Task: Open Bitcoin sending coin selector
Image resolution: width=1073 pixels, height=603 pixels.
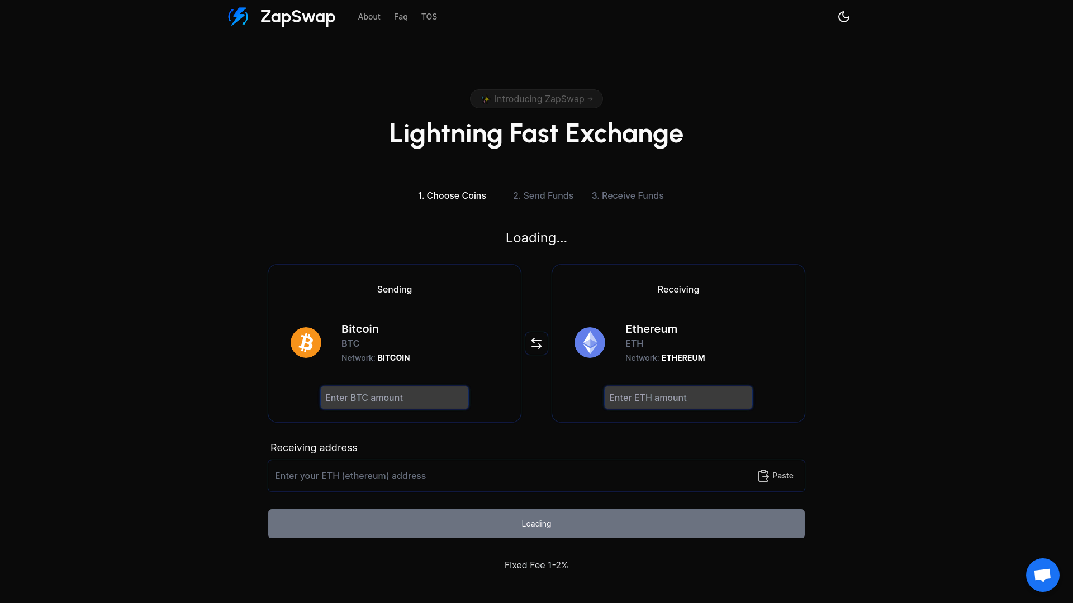Action: (374, 342)
